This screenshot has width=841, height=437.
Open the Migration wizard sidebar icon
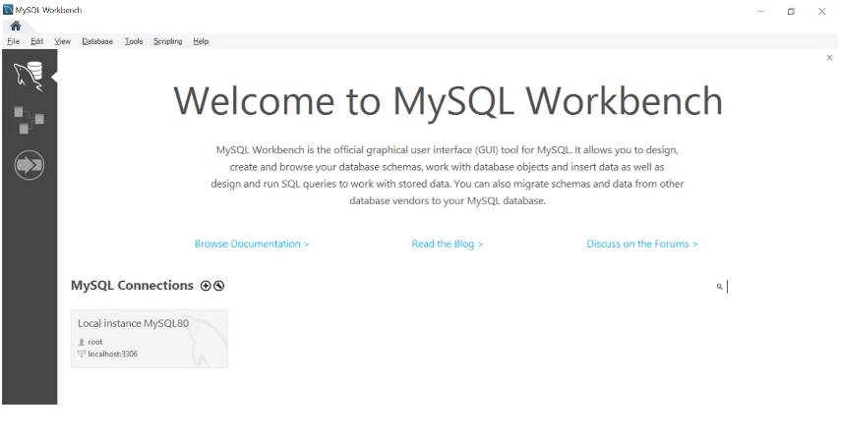[29, 165]
